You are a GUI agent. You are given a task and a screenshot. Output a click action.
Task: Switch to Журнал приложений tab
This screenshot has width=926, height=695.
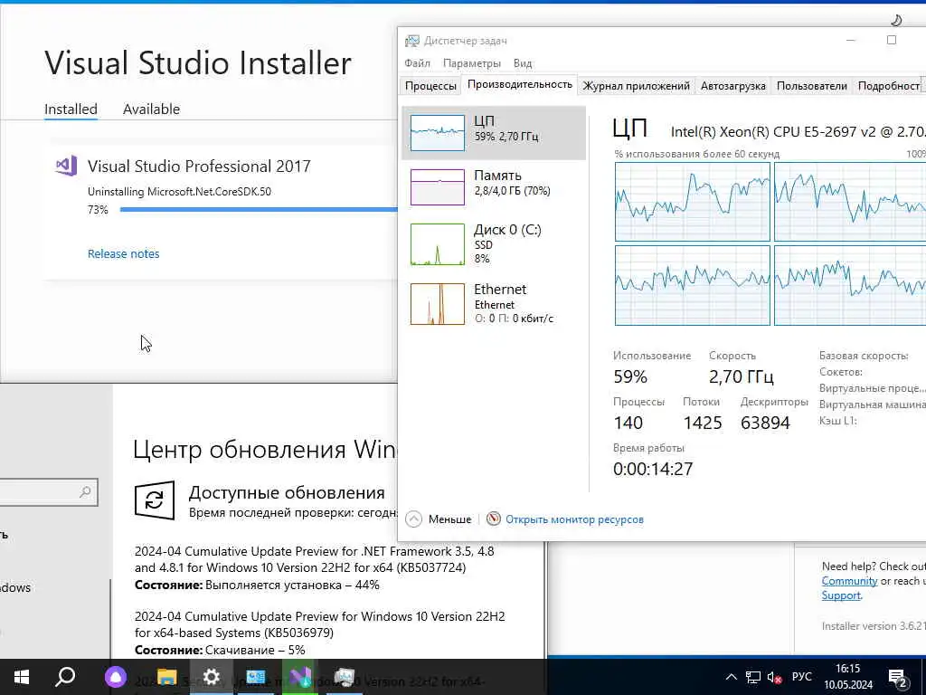tap(636, 86)
